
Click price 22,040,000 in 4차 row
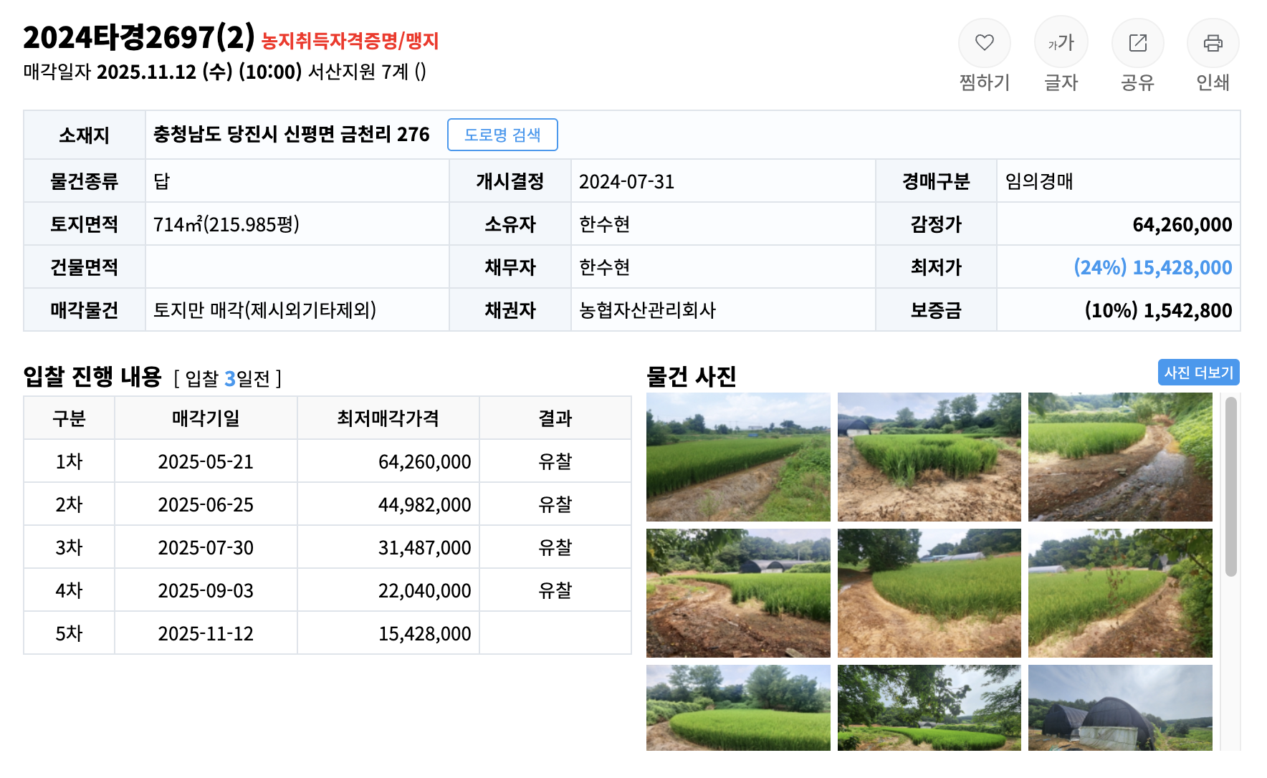[x=425, y=591]
